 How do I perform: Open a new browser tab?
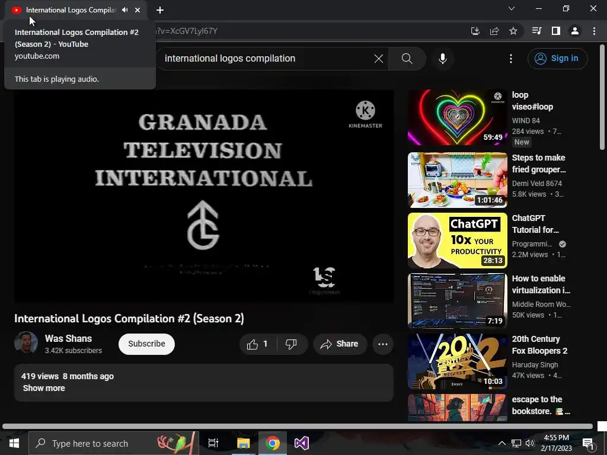click(x=160, y=10)
